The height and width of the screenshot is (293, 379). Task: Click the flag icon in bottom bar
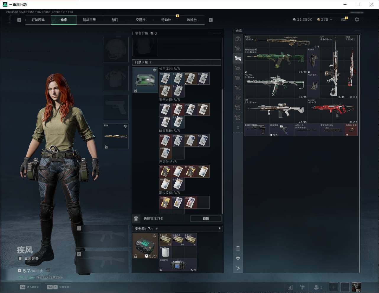pos(302,287)
